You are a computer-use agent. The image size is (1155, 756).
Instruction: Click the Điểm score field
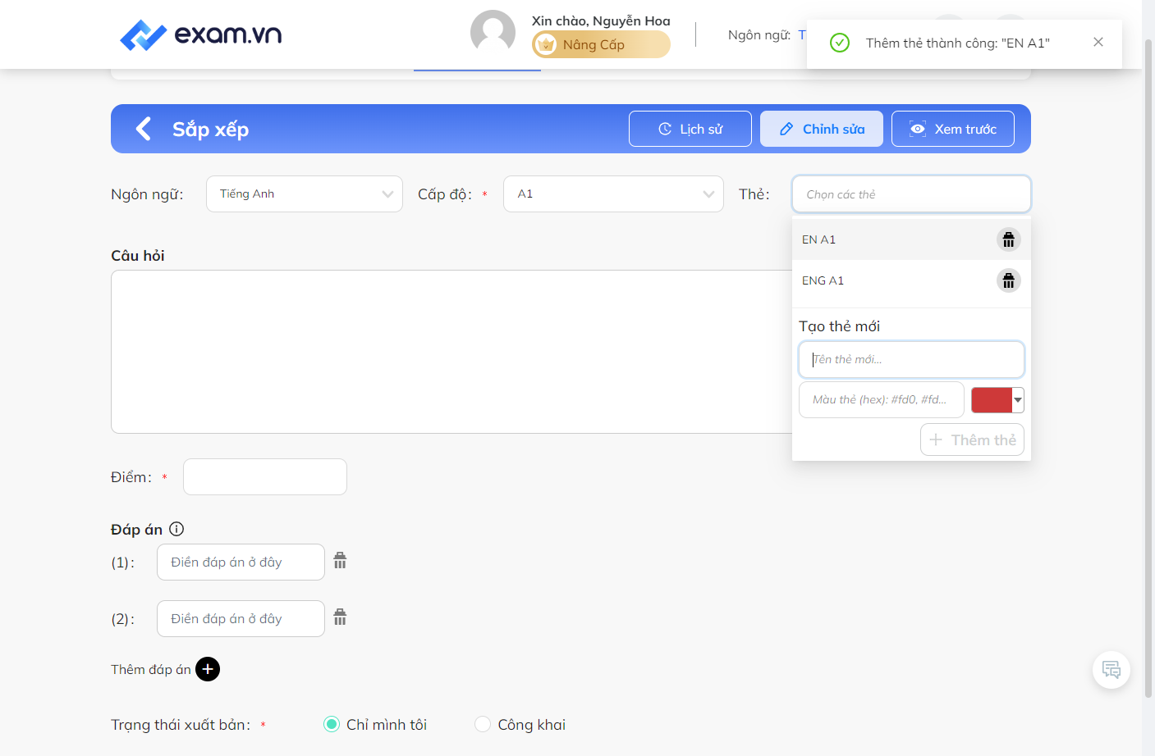coord(265,476)
